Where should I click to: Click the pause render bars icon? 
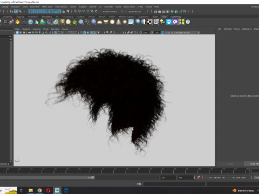point(185,11)
